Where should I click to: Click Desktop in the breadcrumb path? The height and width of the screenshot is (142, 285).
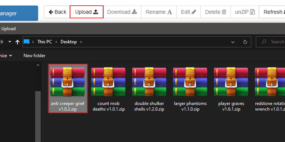click(x=69, y=42)
